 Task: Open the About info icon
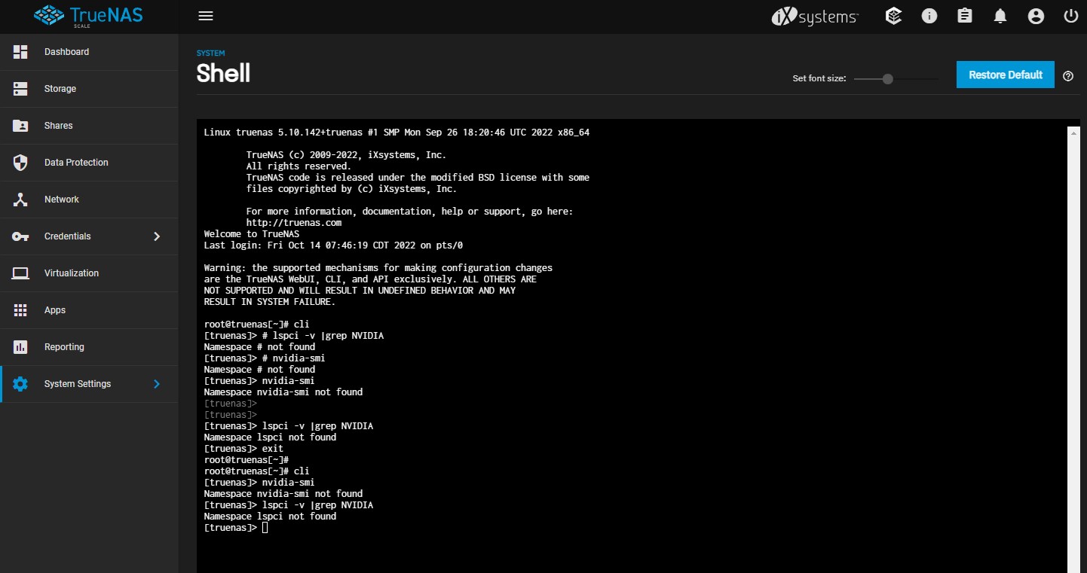pos(929,16)
